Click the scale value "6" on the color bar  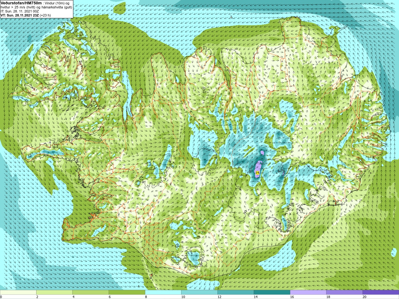(110, 297)
